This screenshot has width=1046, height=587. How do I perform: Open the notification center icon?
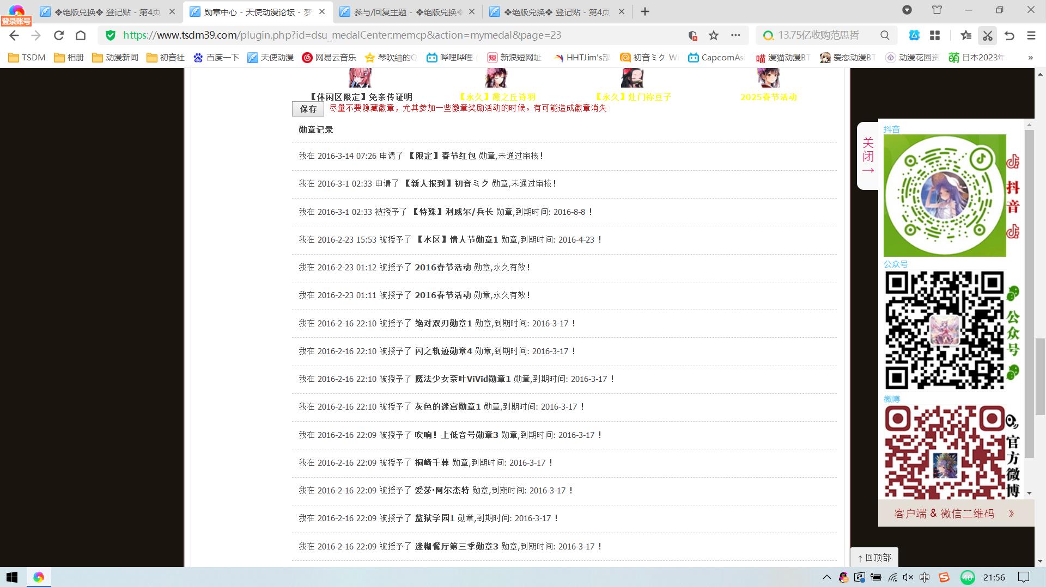[1024, 577]
